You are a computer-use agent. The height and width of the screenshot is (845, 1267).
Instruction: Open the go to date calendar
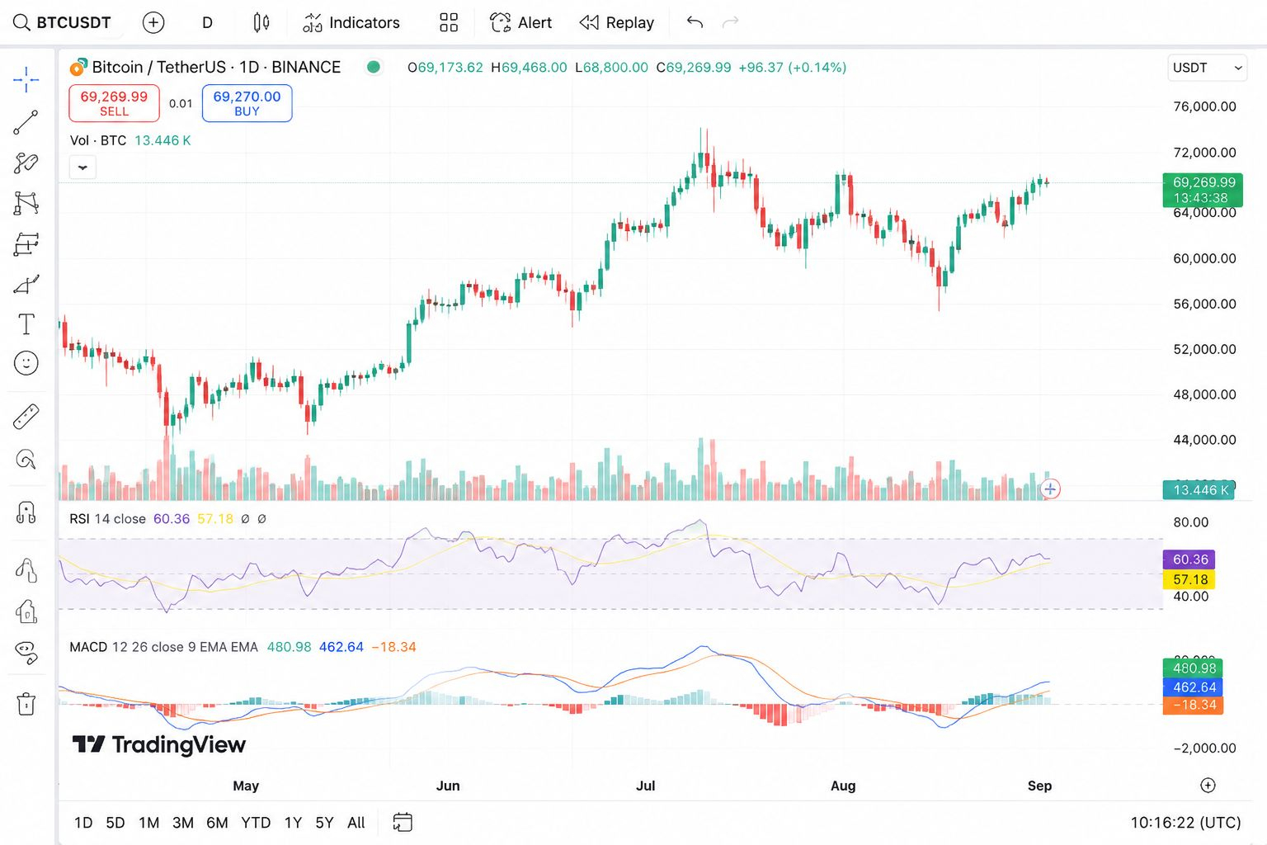click(x=403, y=822)
